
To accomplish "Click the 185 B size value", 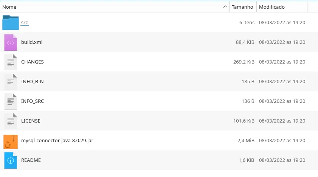I will click(248, 82).
